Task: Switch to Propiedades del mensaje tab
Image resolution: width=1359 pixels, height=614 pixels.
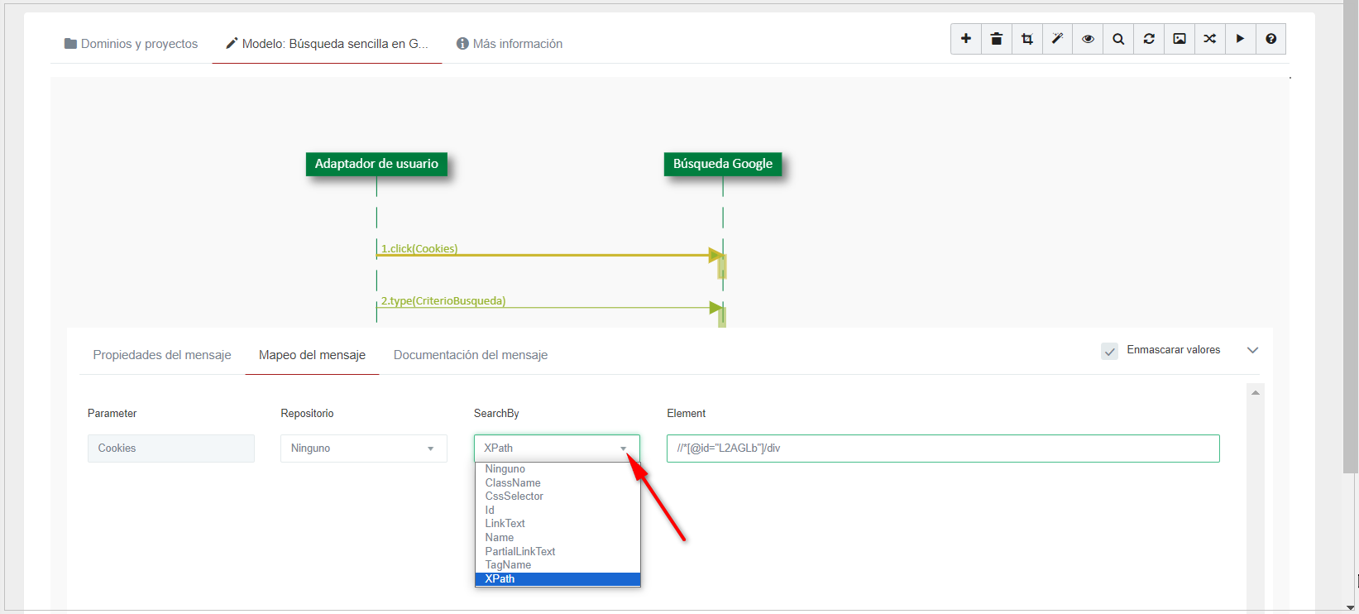Action: pos(162,355)
